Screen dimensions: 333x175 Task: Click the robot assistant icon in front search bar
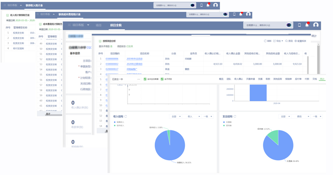tap(289, 25)
